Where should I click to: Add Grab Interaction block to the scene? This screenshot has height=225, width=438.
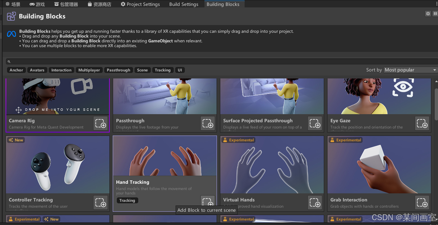pyautogui.click(x=422, y=203)
